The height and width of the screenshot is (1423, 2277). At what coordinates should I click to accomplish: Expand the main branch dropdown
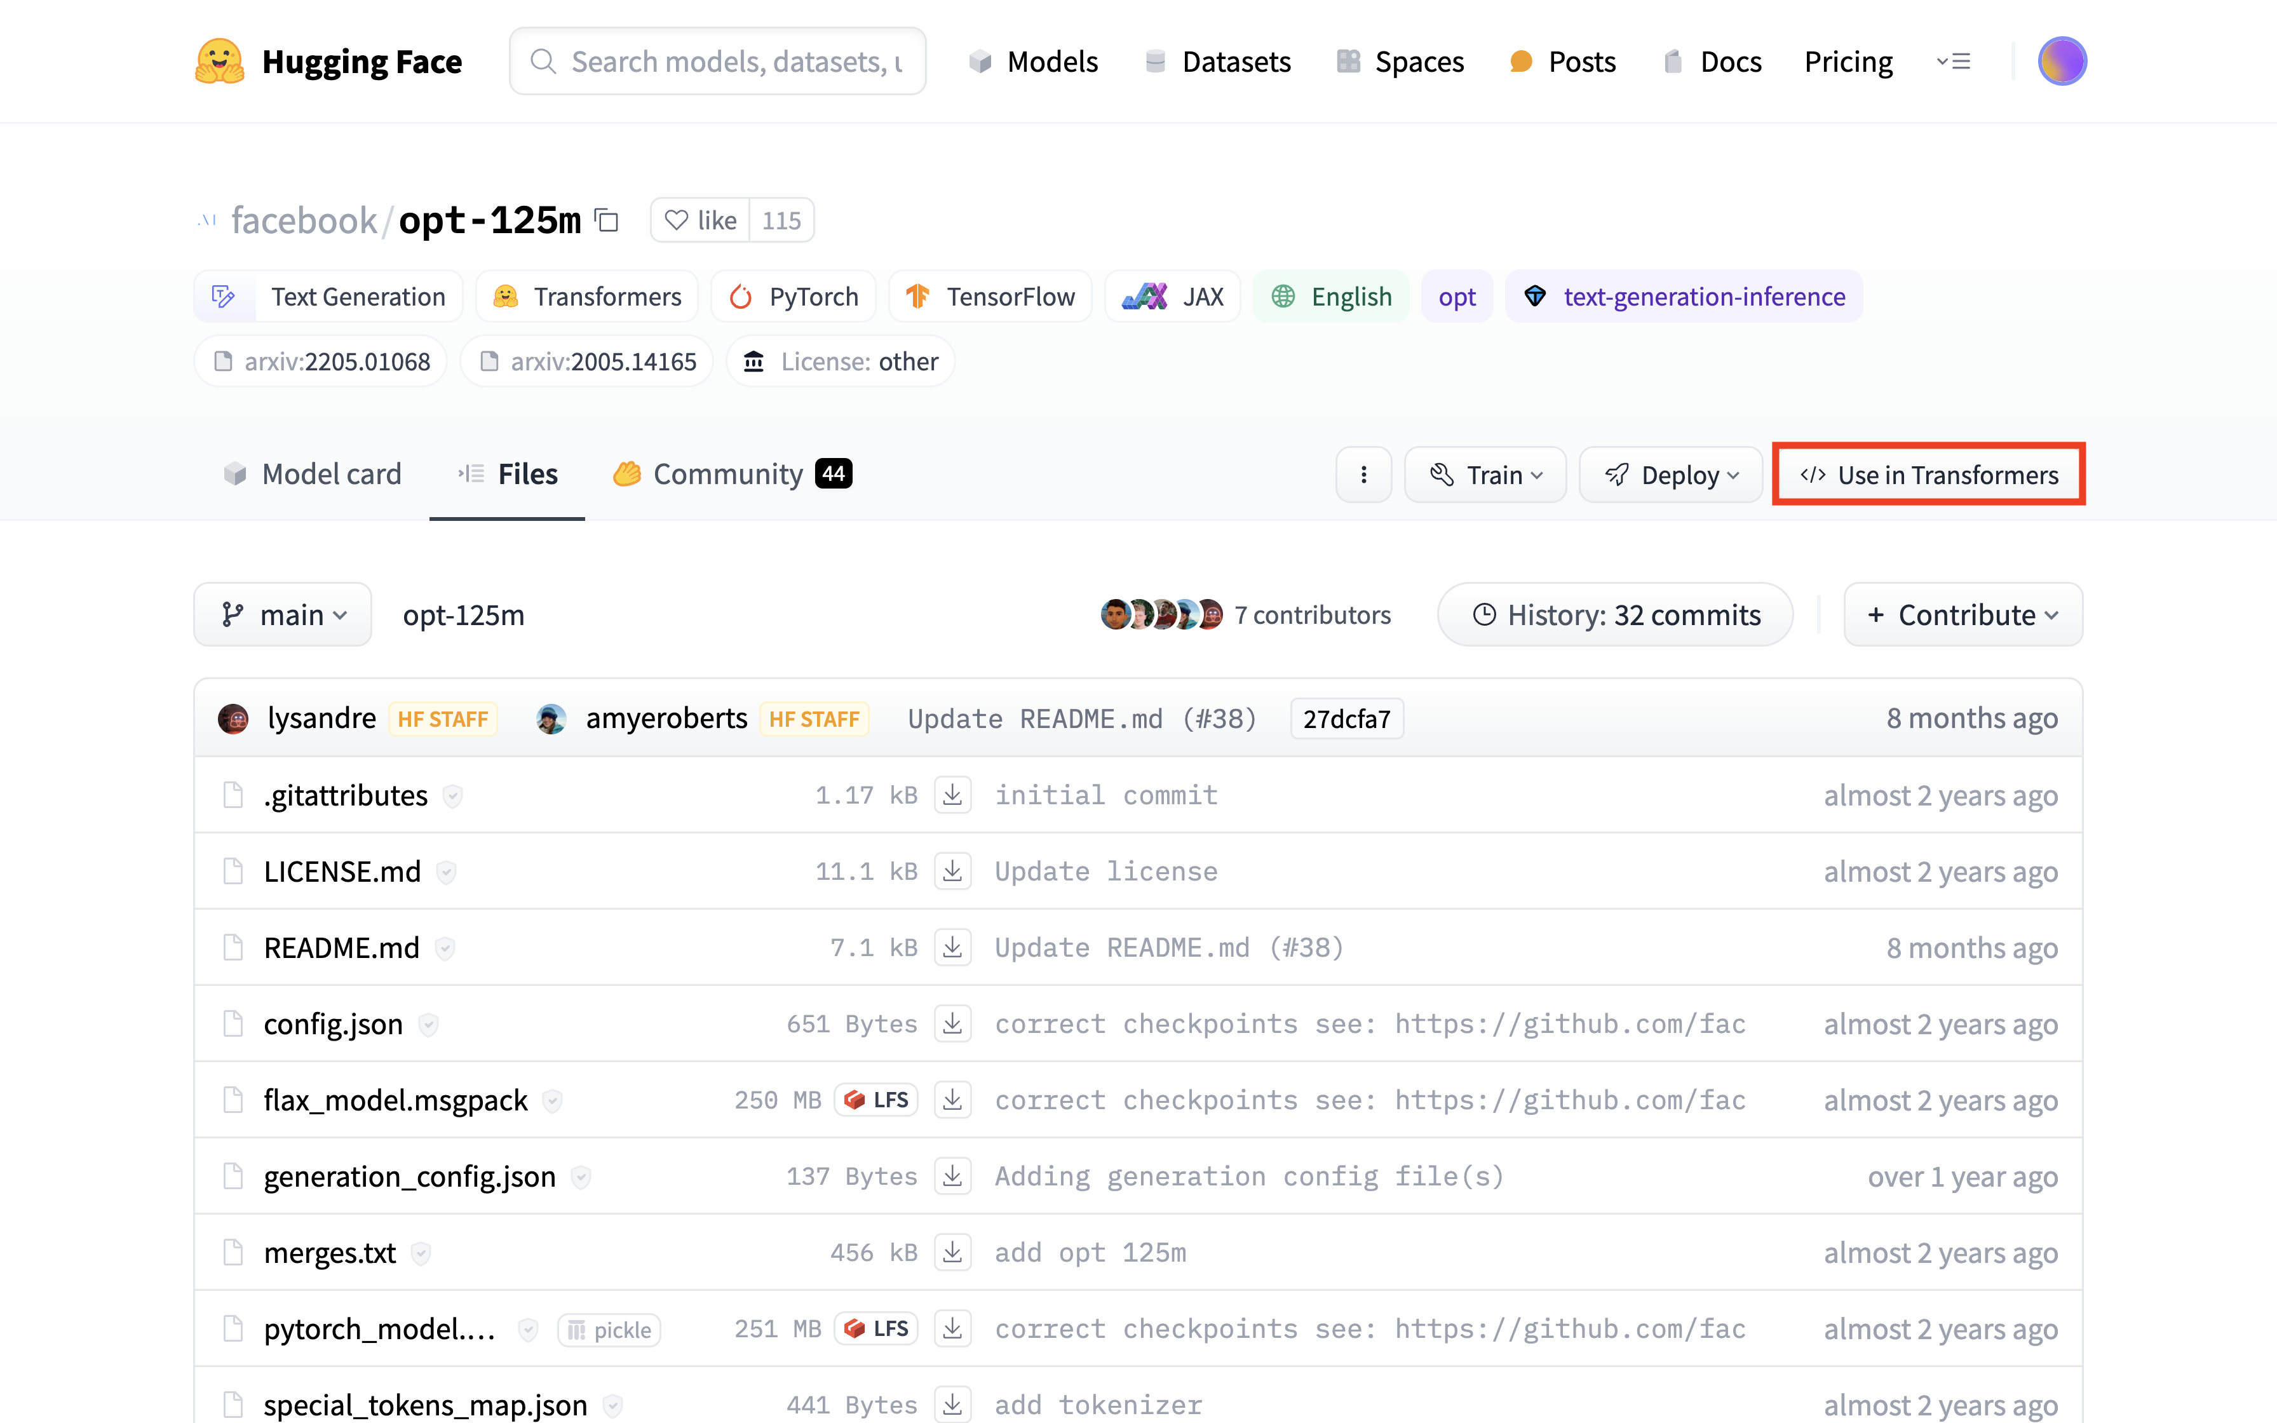click(282, 614)
